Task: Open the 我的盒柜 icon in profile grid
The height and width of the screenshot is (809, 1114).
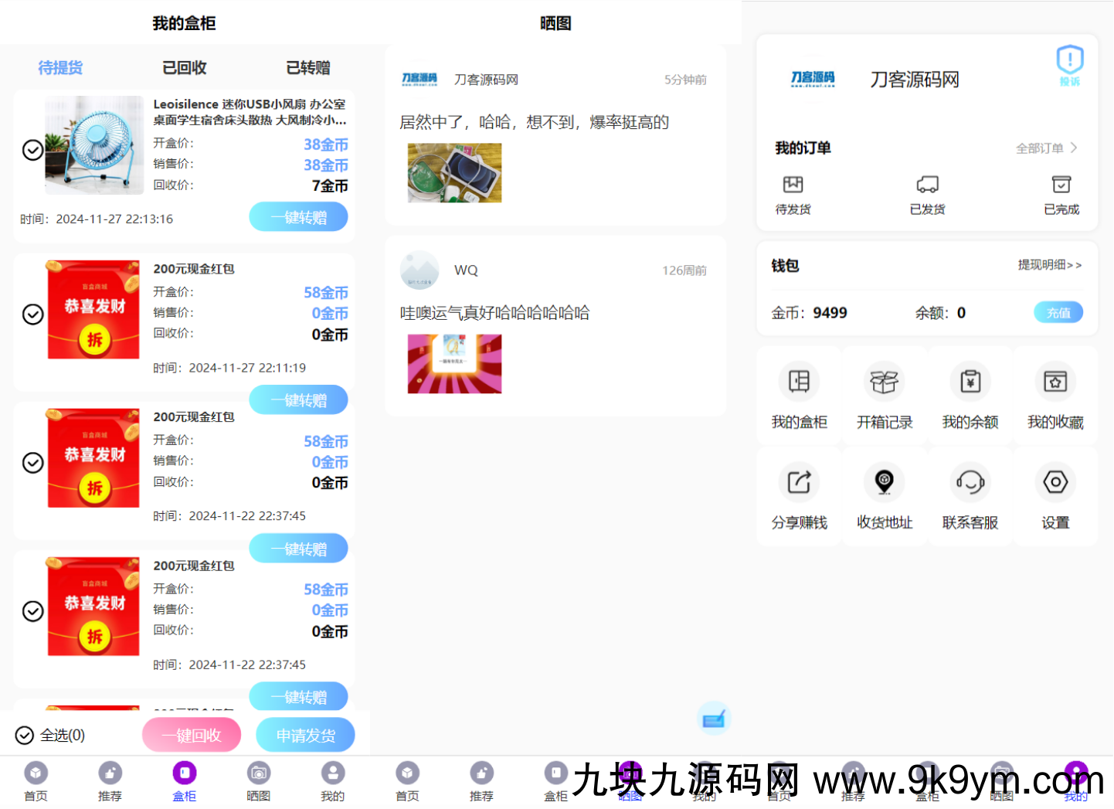Action: (799, 382)
